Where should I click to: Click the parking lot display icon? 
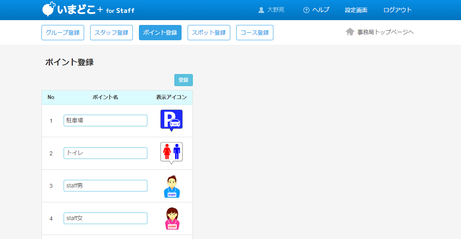[172, 120]
